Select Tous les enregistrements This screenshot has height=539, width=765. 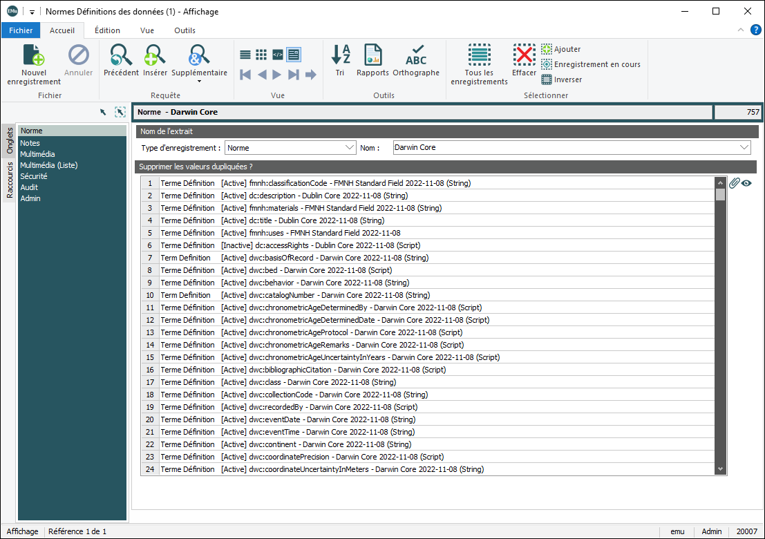479,55
